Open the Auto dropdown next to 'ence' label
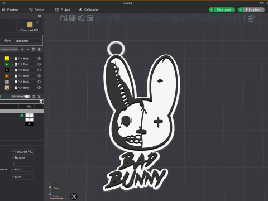 coord(22,169)
